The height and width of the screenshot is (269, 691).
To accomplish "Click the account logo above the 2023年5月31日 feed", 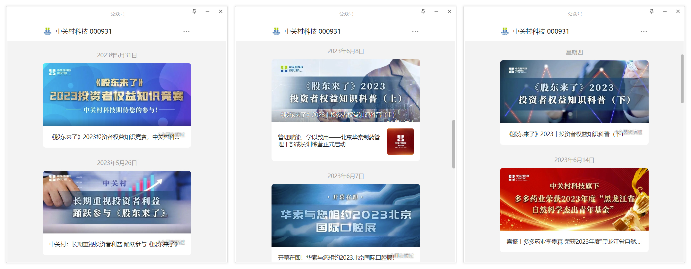I will click(x=48, y=31).
